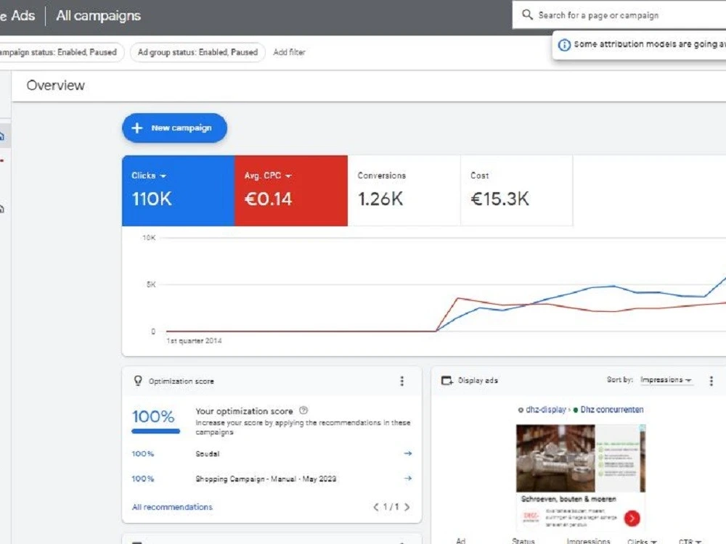The height and width of the screenshot is (544, 726).
Task: Go to next recommendations page chevron
Action: click(x=407, y=507)
